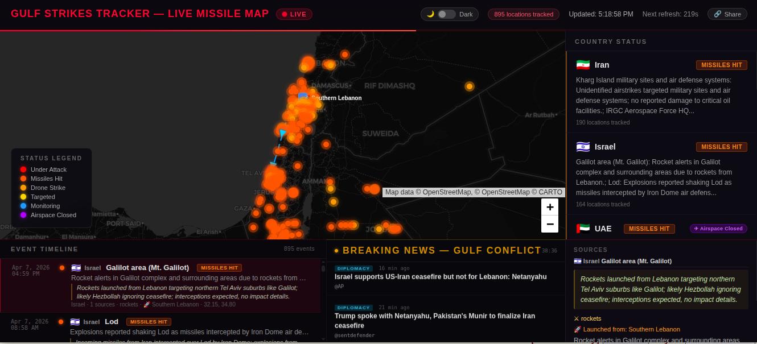Screen dimensions: 757x344
Task: Open the Lod timeline event
Action: [160, 329]
